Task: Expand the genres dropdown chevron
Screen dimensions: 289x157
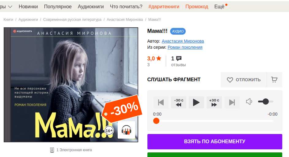Action: [x=10, y=7]
